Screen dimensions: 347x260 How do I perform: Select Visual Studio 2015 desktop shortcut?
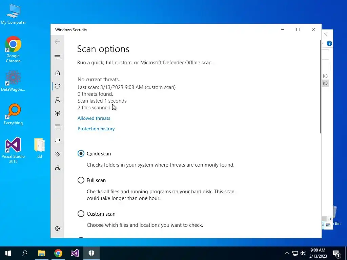coord(13,150)
